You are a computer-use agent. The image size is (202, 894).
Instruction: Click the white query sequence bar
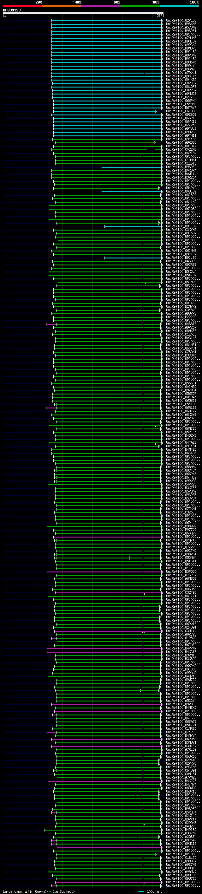tap(83, 13)
